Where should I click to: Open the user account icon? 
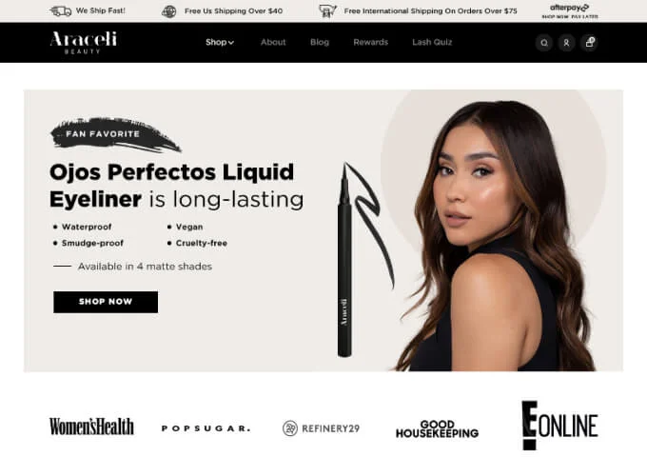(x=566, y=43)
